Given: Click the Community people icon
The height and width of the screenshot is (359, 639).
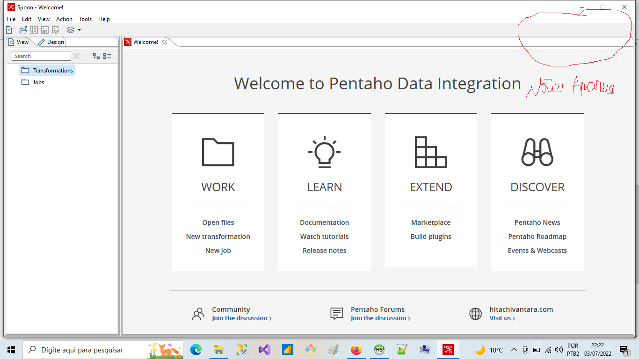Looking at the screenshot, I should click(x=198, y=314).
